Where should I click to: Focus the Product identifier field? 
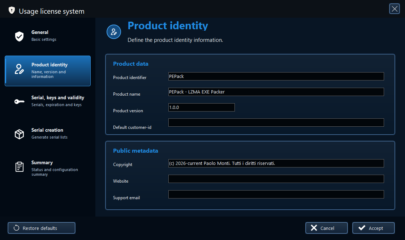(276, 77)
